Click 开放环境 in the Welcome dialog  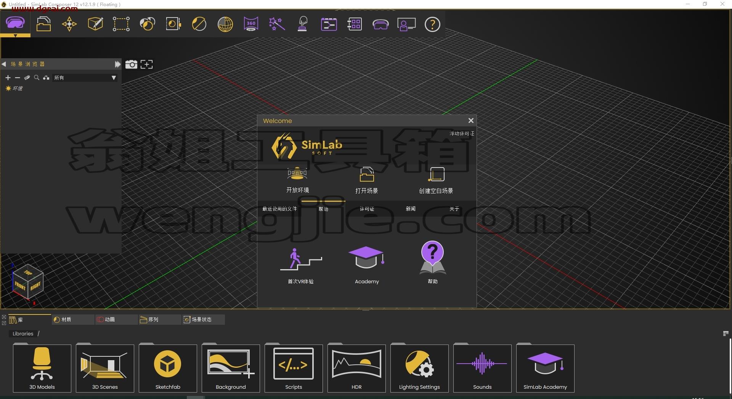[297, 180]
